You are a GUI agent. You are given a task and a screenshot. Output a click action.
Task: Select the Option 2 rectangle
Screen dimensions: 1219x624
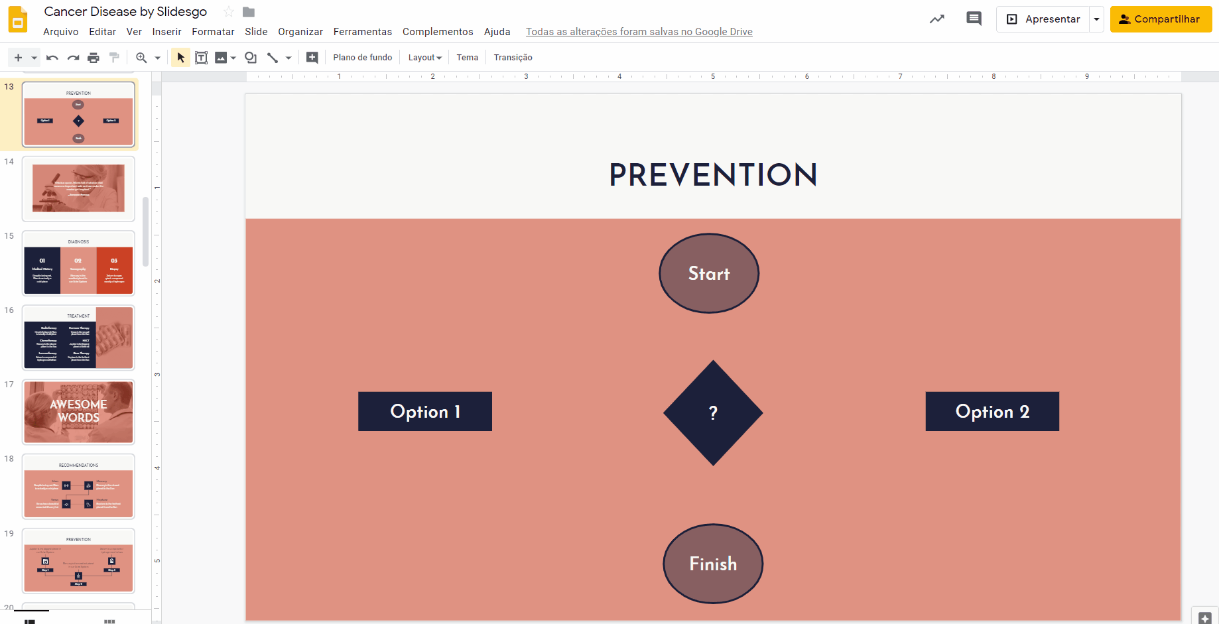pos(992,411)
